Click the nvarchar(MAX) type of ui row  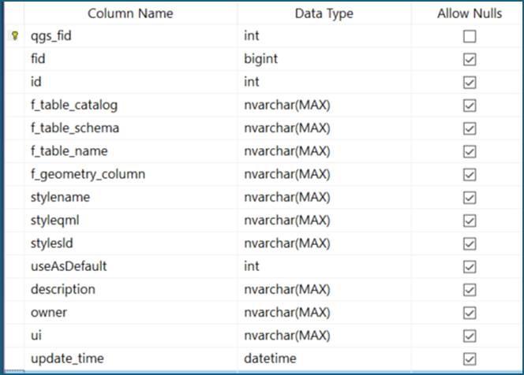coord(324,335)
